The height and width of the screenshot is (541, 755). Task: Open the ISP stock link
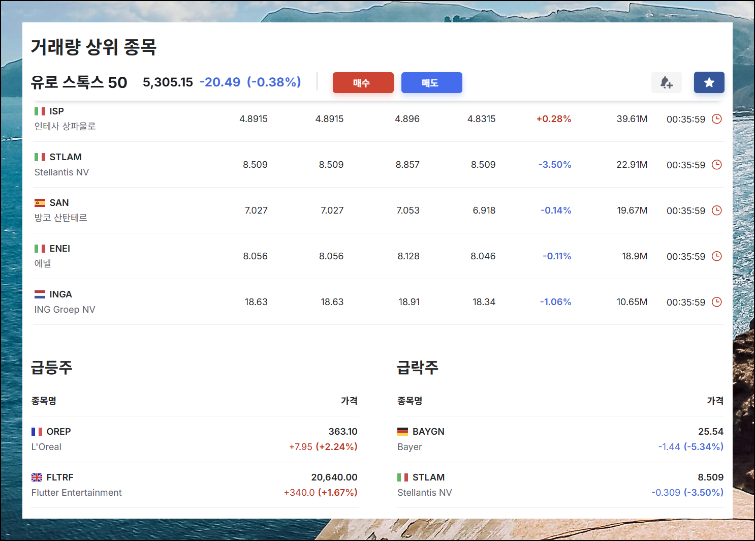(x=56, y=111)
